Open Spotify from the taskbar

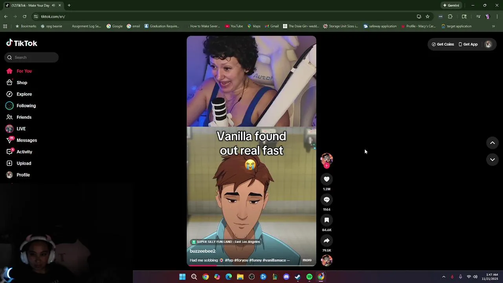click(x=309, y=277)
